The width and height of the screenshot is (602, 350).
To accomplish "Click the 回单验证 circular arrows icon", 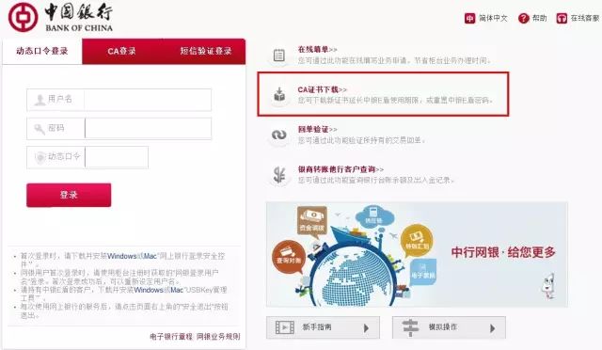I will click(279, 135).
